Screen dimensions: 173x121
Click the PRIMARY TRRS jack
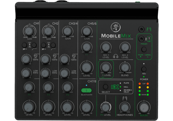[x=141, y=39]
